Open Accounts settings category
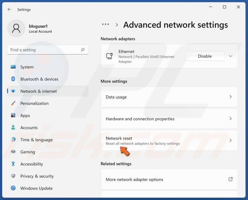The width and height of the screenshot is (248, 200). click(x=48, y=128)
